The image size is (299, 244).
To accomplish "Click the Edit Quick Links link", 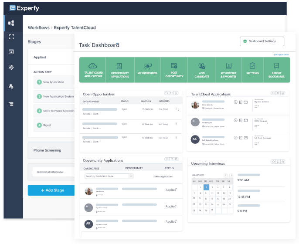I will click(x=281, y=55).
